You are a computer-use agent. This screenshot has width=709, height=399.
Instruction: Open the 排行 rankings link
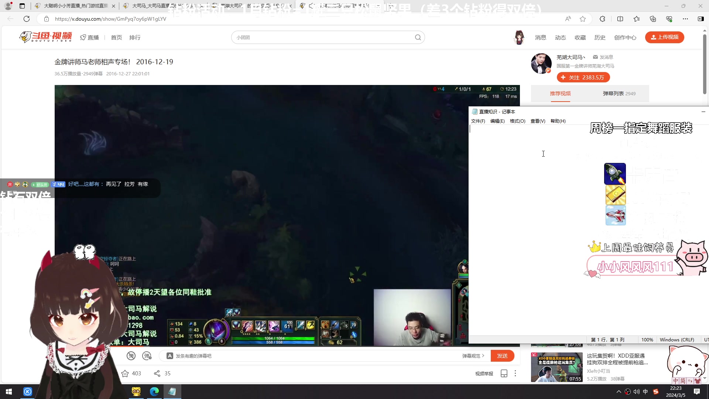click(135, 37)
